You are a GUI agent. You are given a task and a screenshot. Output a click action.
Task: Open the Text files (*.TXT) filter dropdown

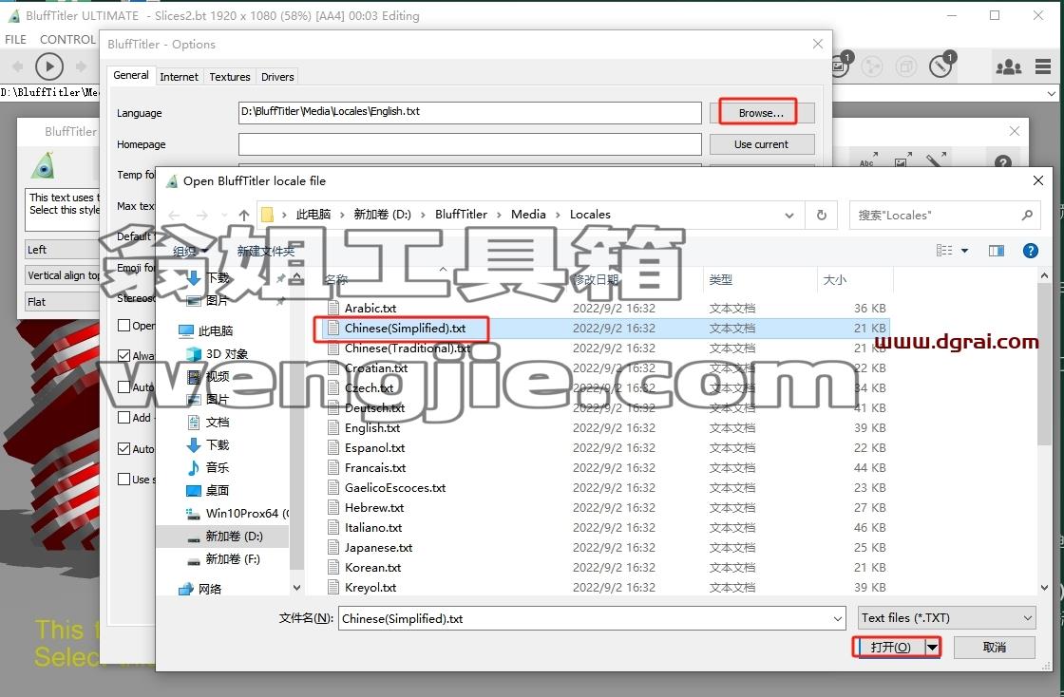[x=946, y=617]
